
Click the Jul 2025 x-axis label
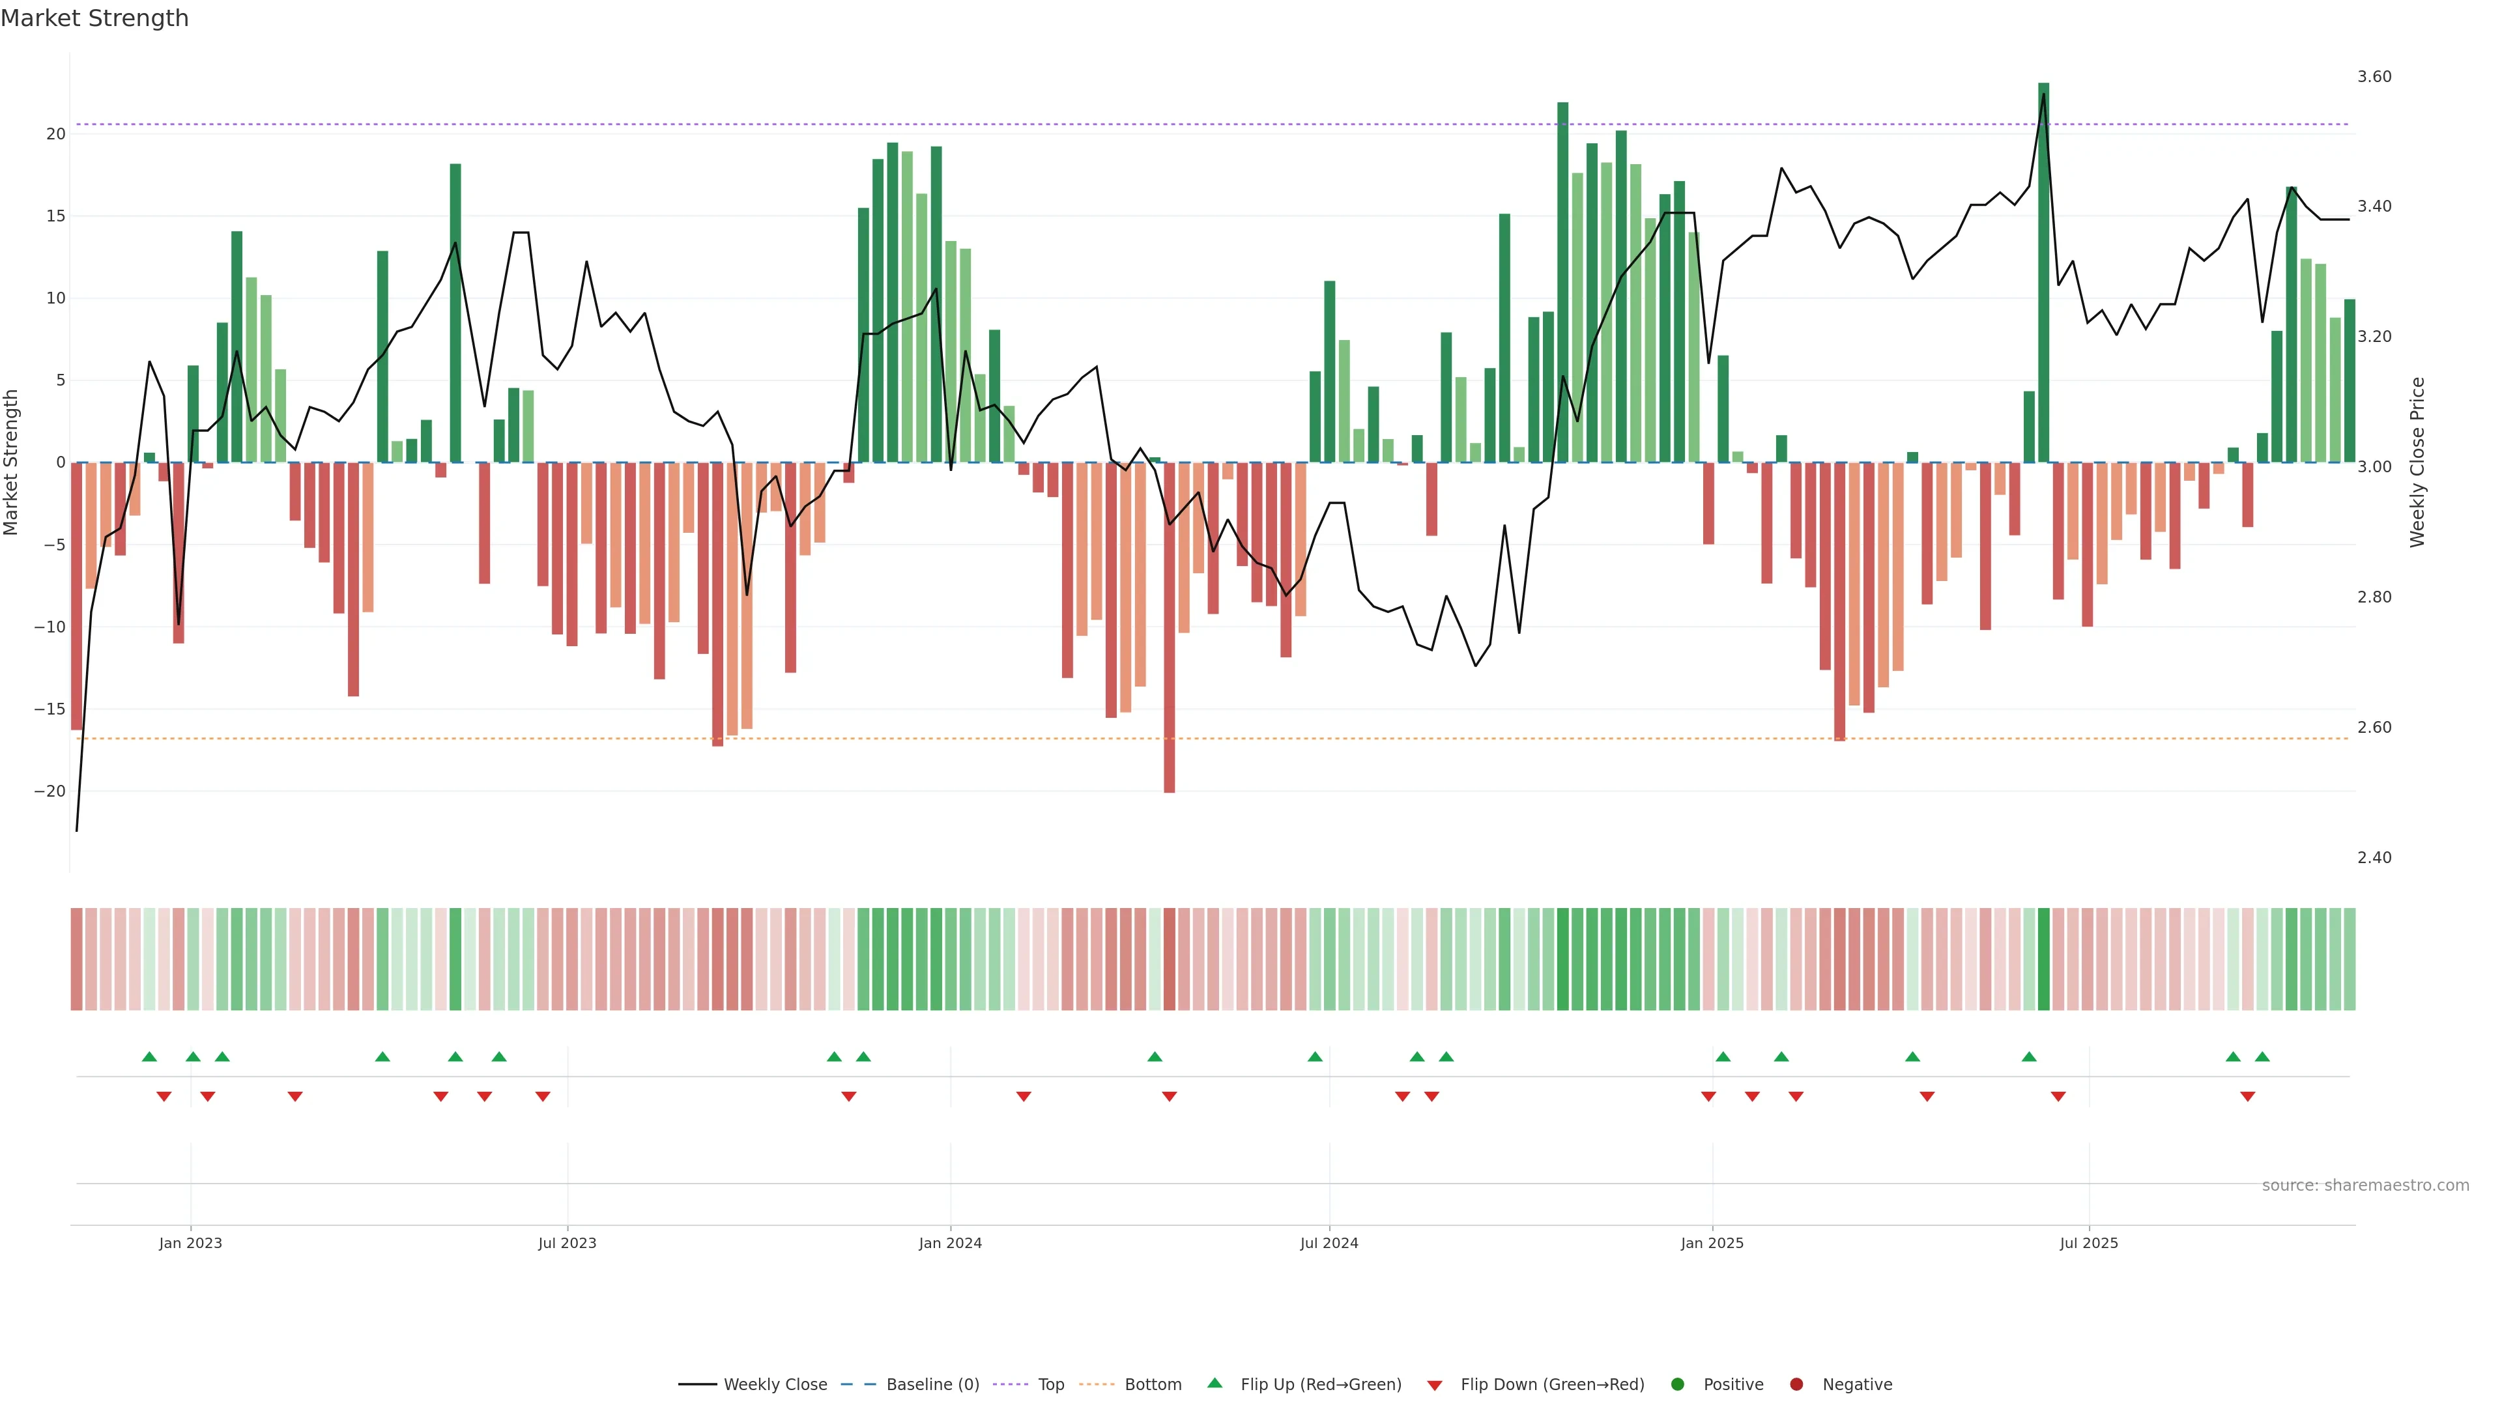(x=2088, y=1243)
